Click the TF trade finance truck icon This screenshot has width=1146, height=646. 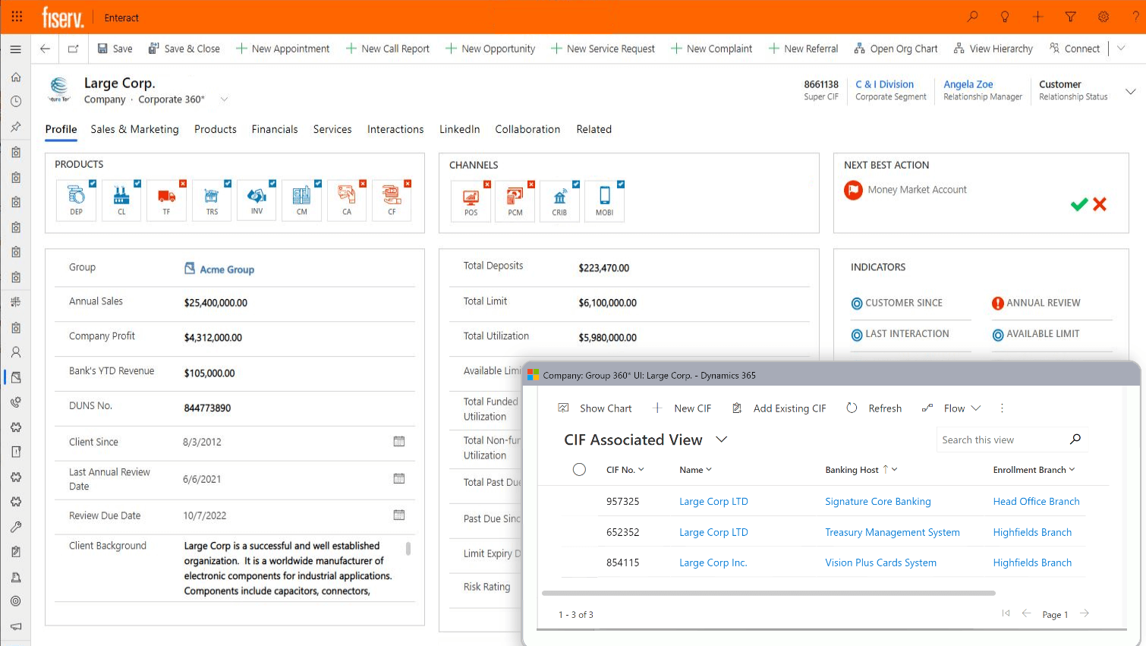166,200
